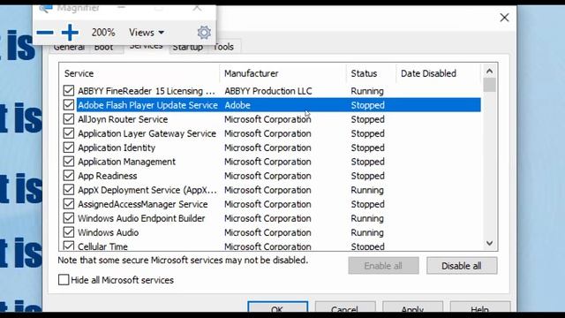Image resolution: width=565 pixels, height=318 pixels.
Task: Uncheck App Readiness checkbox
Action: click(69, 176)
